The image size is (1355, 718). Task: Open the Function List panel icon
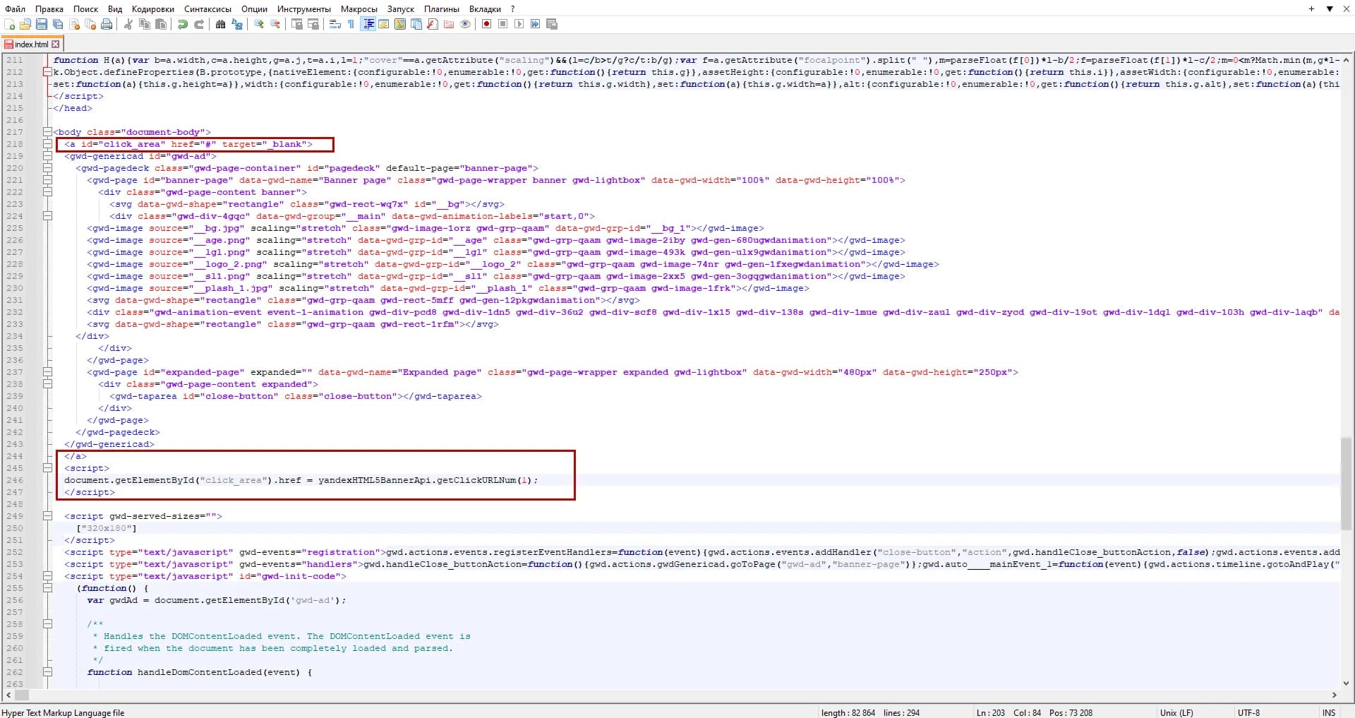433,25
